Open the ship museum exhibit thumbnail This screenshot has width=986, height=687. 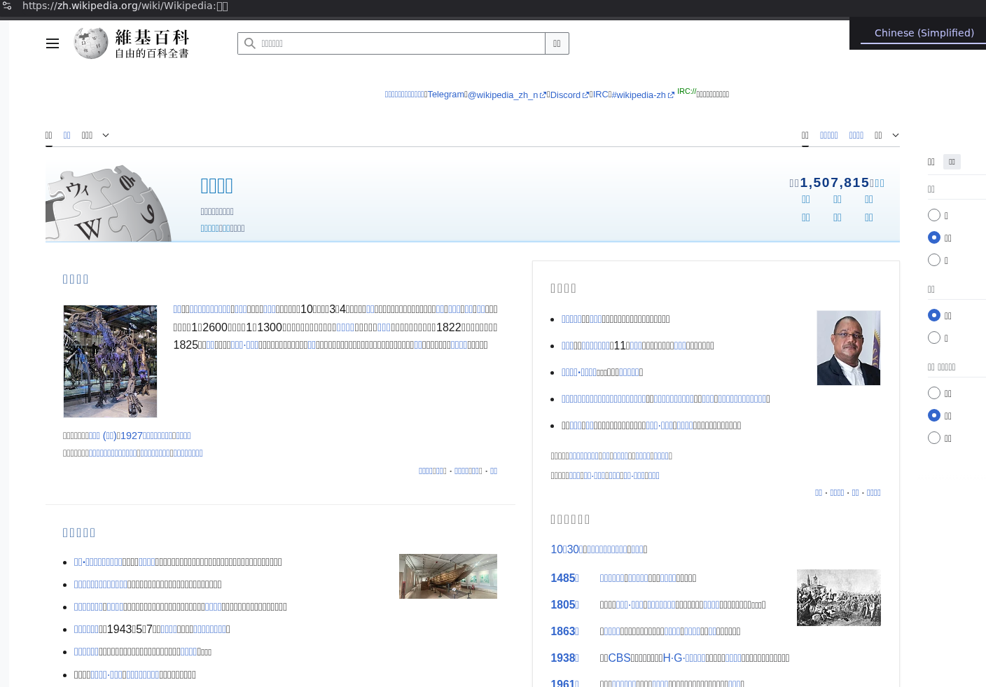[x=448, y=576]
